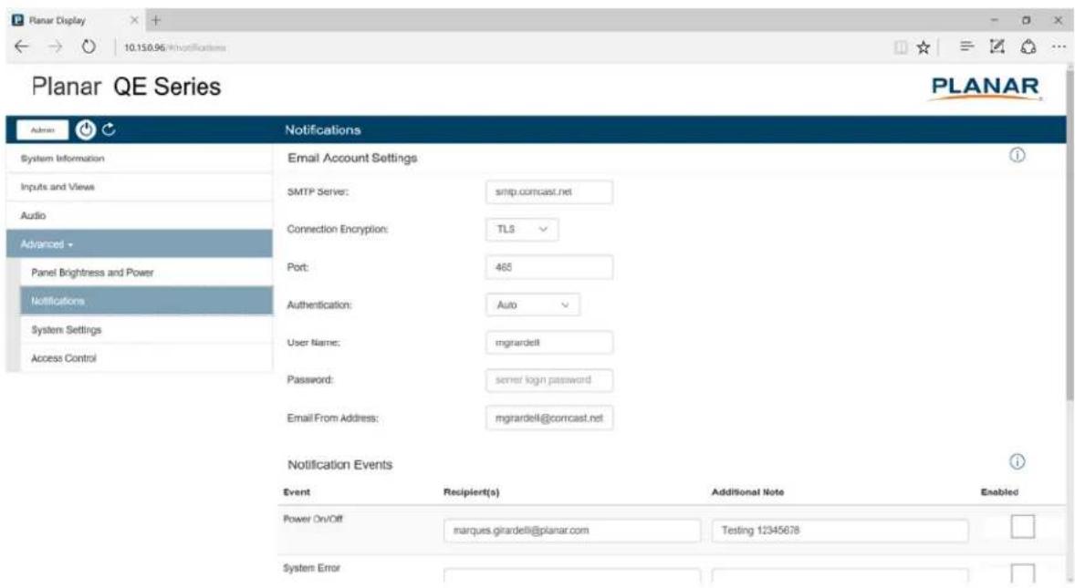This screenshot has width=1075, height=588.
Task: Collapse the Advanced menu section
Action: [140, 243]
